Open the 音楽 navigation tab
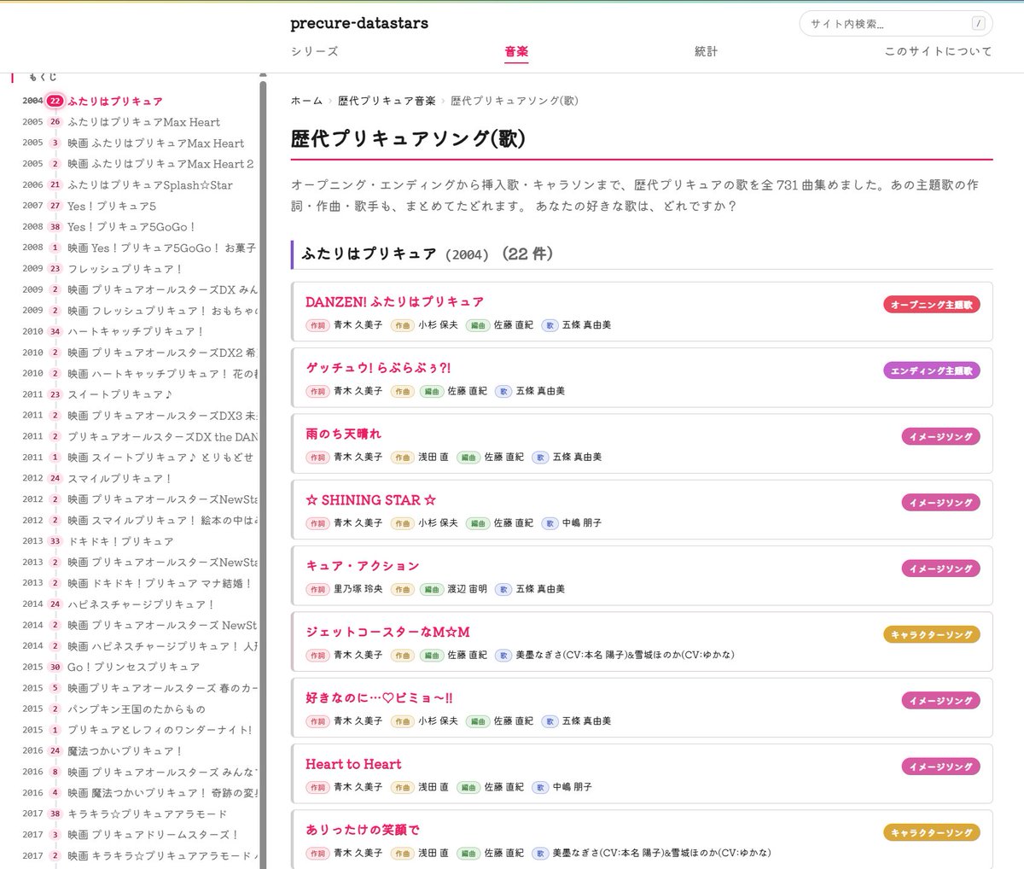Image resolution: width=1024 pixels, height=869 pixels. [x=516, y=51]
